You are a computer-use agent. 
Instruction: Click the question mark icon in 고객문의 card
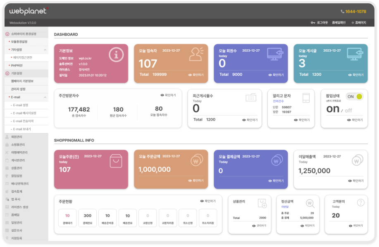(360, 203)
